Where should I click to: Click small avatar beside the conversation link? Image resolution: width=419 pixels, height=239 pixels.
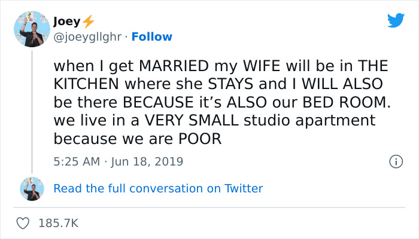pyautogui.click(x=32, y=189)
